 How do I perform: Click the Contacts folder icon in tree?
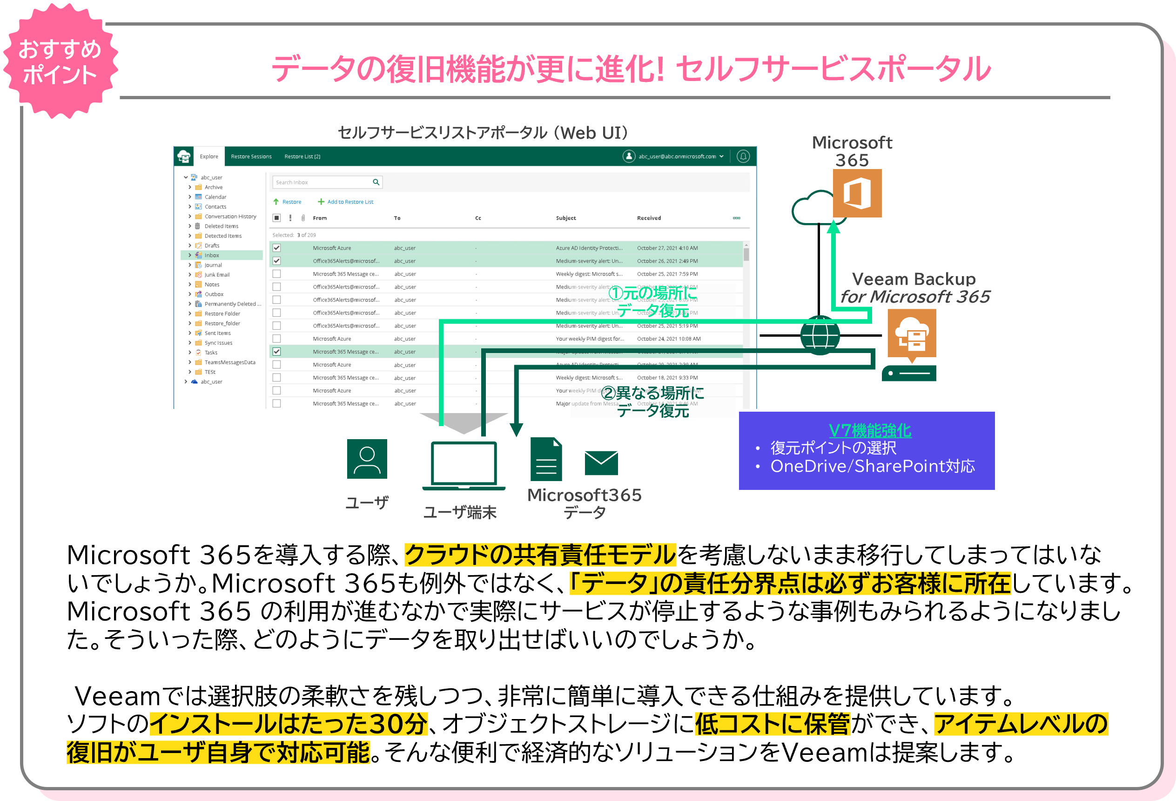point(198,207)
